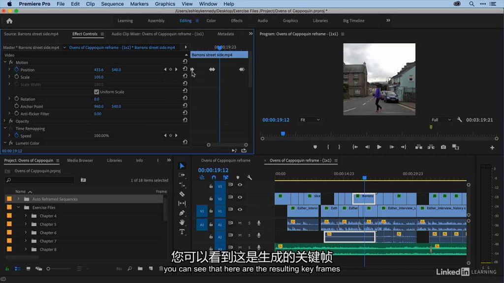The image size is (504, 283).
Task: Solo track A2
Action: (x=249, y=235)
